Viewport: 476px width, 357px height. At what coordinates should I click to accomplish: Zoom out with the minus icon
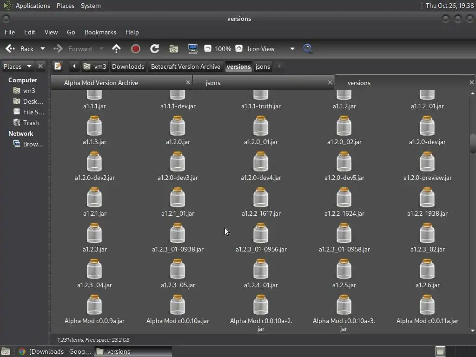(x=208, y=48)
